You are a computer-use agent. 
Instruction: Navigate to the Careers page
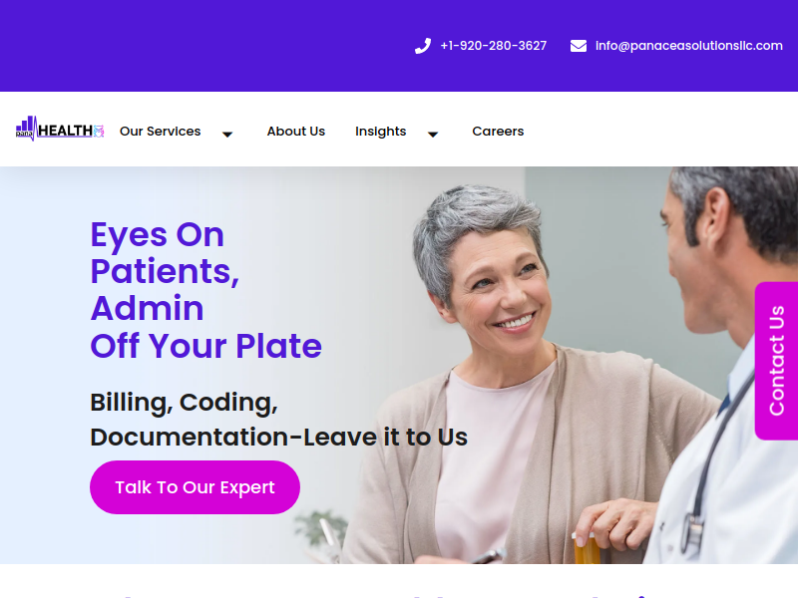498,132
